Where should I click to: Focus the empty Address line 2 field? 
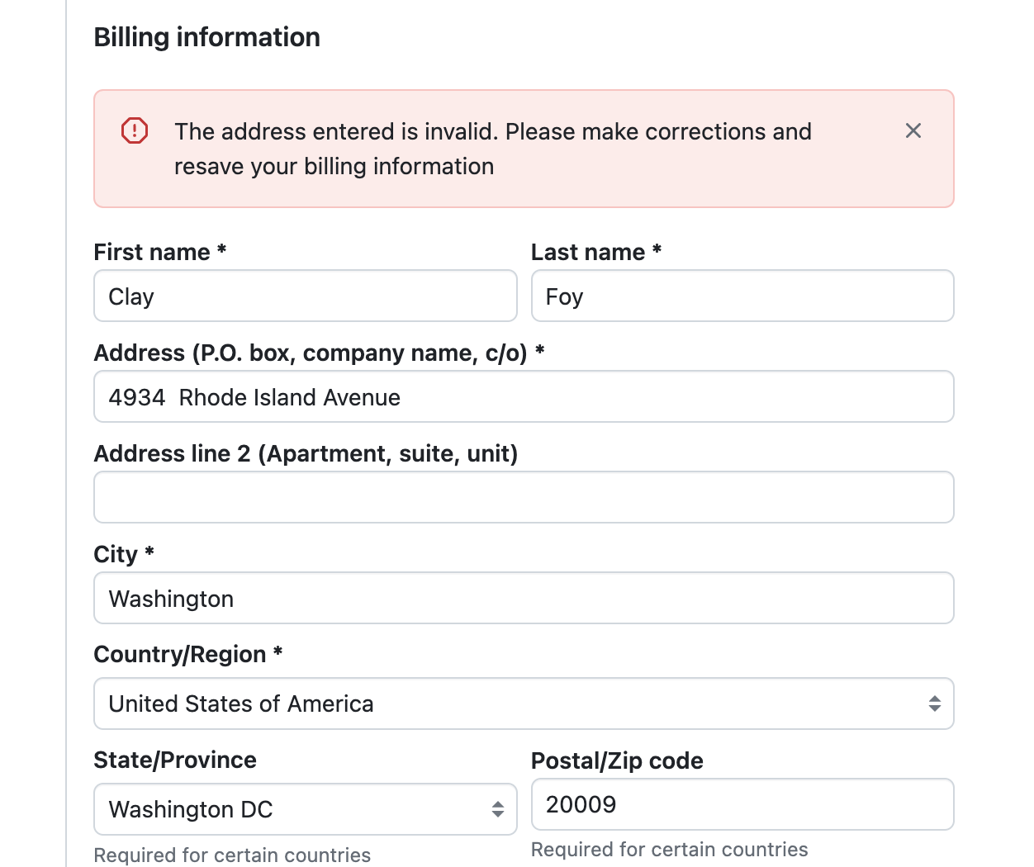click(524, 497)
